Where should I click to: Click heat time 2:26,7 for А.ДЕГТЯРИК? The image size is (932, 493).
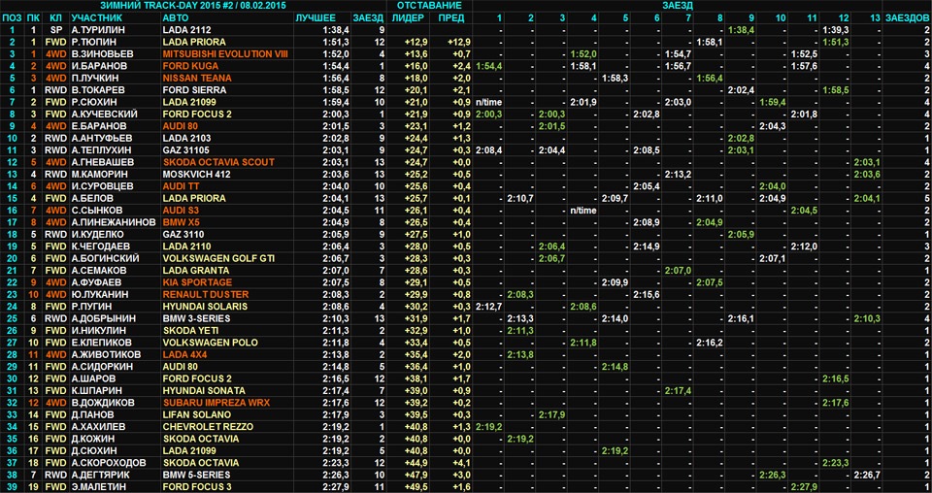pos(867,476)
